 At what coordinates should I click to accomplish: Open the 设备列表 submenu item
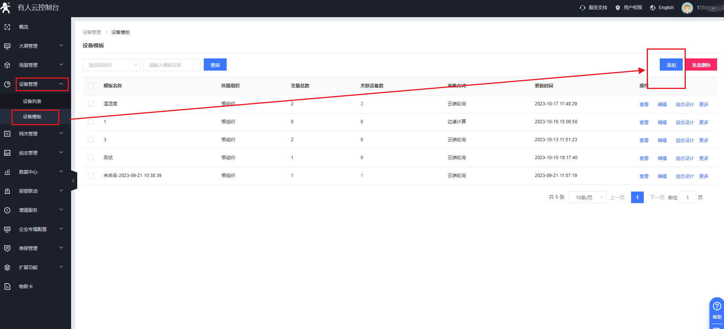32,102
